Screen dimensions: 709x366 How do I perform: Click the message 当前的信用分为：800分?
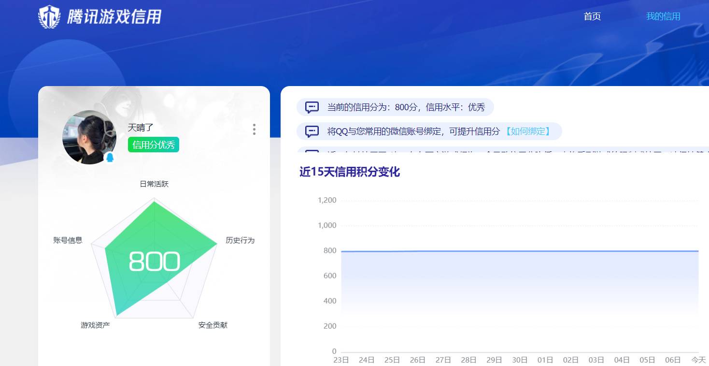click(x=406, y=107)
